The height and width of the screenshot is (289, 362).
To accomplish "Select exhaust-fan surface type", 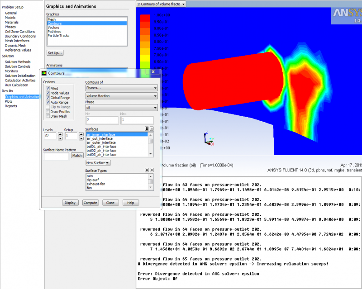I will click(x=117, y=184).
